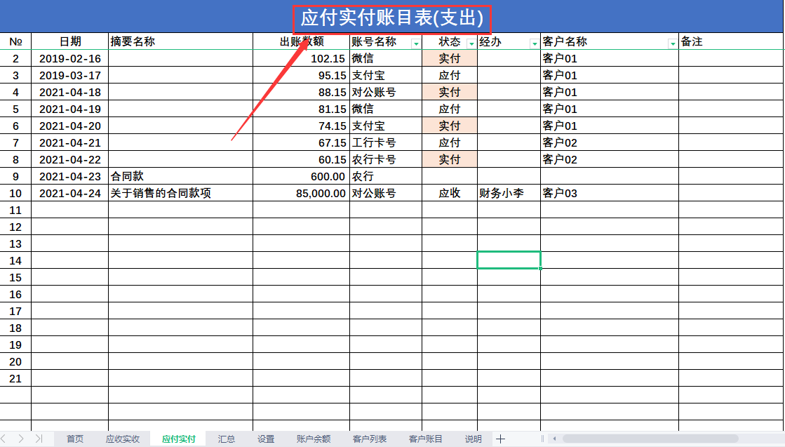Screen dimensions: 785x447
Task: Select date cell 2021-04-24
Action: 70,193
